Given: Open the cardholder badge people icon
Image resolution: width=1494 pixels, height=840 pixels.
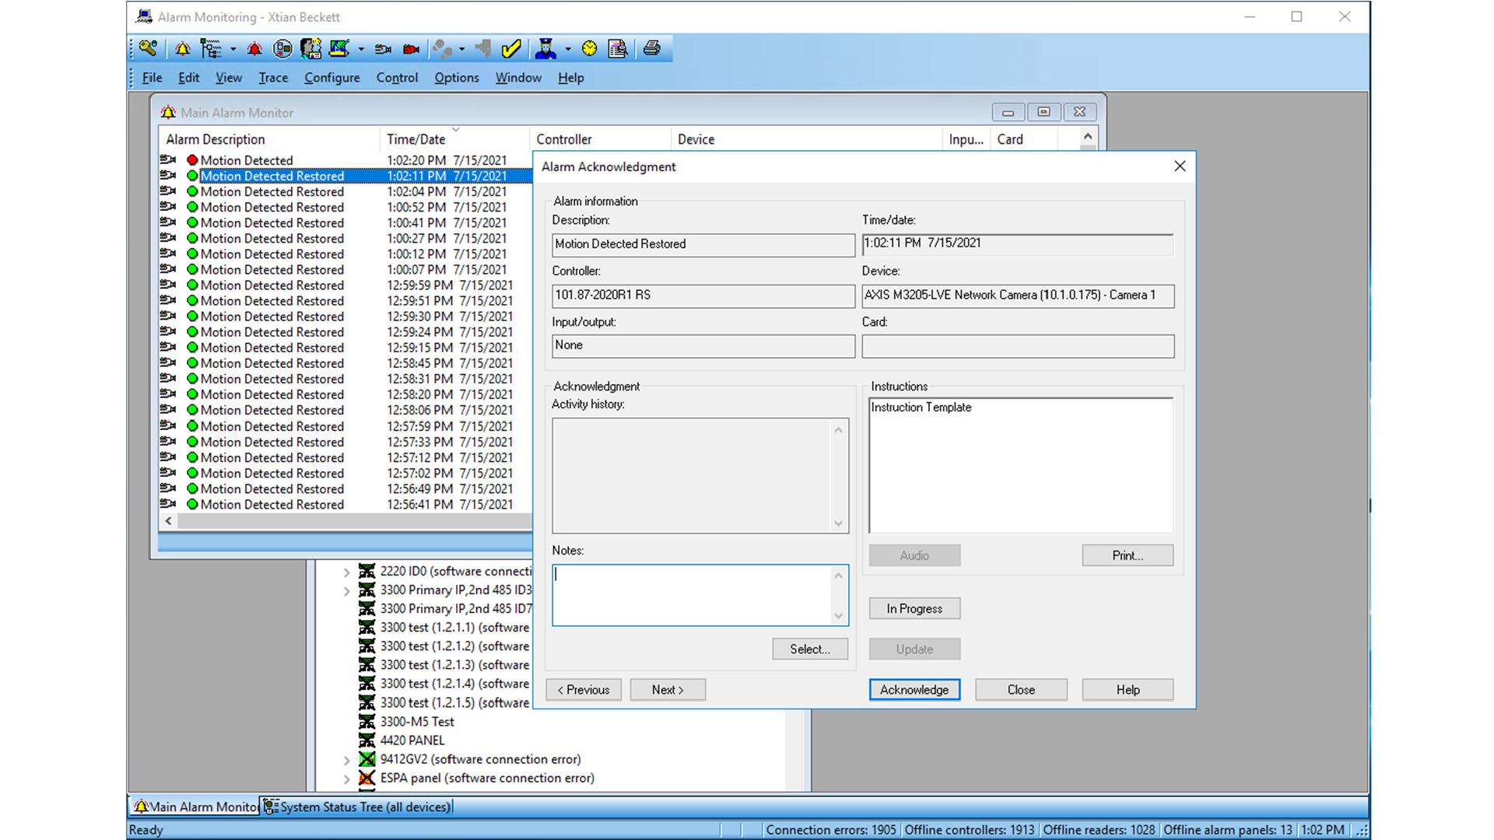Looking at the screenshot, I should (310, 49).
